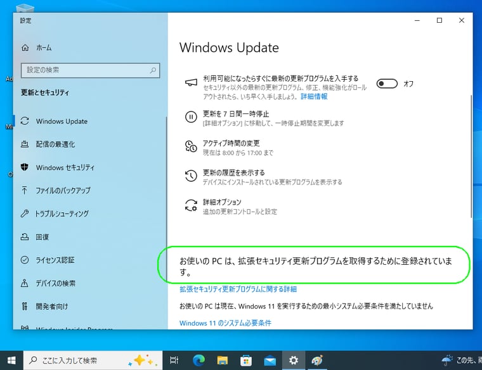Click the magnifier icon in settings search box
Viewport: 482px width, 370px height.
tap(153, 70)
